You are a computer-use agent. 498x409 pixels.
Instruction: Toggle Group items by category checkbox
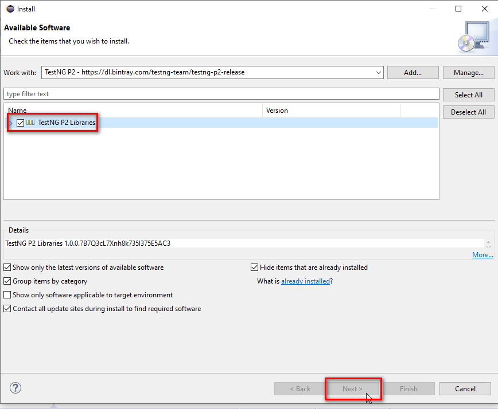(7, 281)
